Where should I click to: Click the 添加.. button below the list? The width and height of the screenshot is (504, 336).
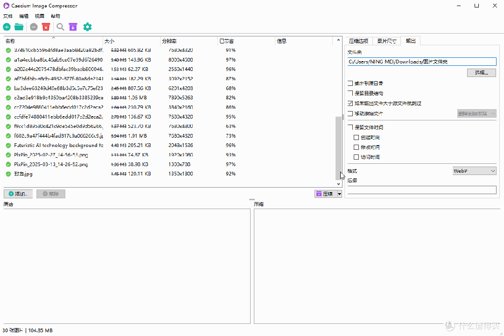18,194
